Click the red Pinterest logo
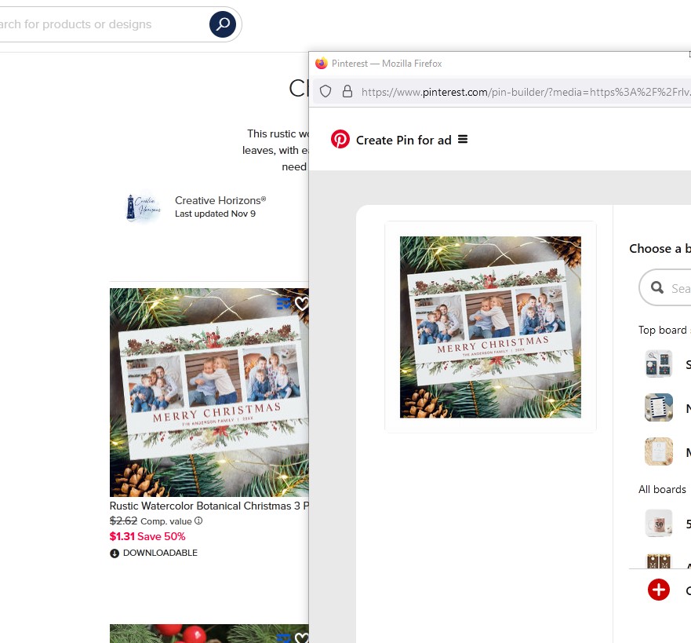 tap(340, 140)
